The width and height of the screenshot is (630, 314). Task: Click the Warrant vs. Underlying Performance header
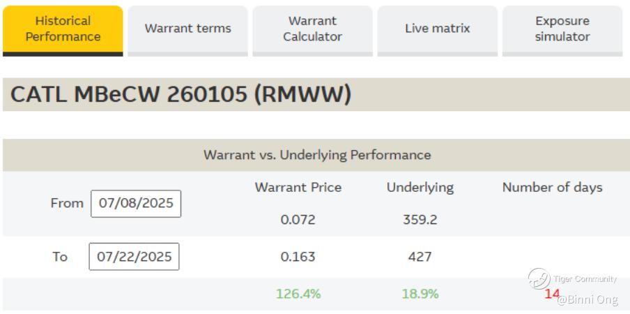coord(317,155)
